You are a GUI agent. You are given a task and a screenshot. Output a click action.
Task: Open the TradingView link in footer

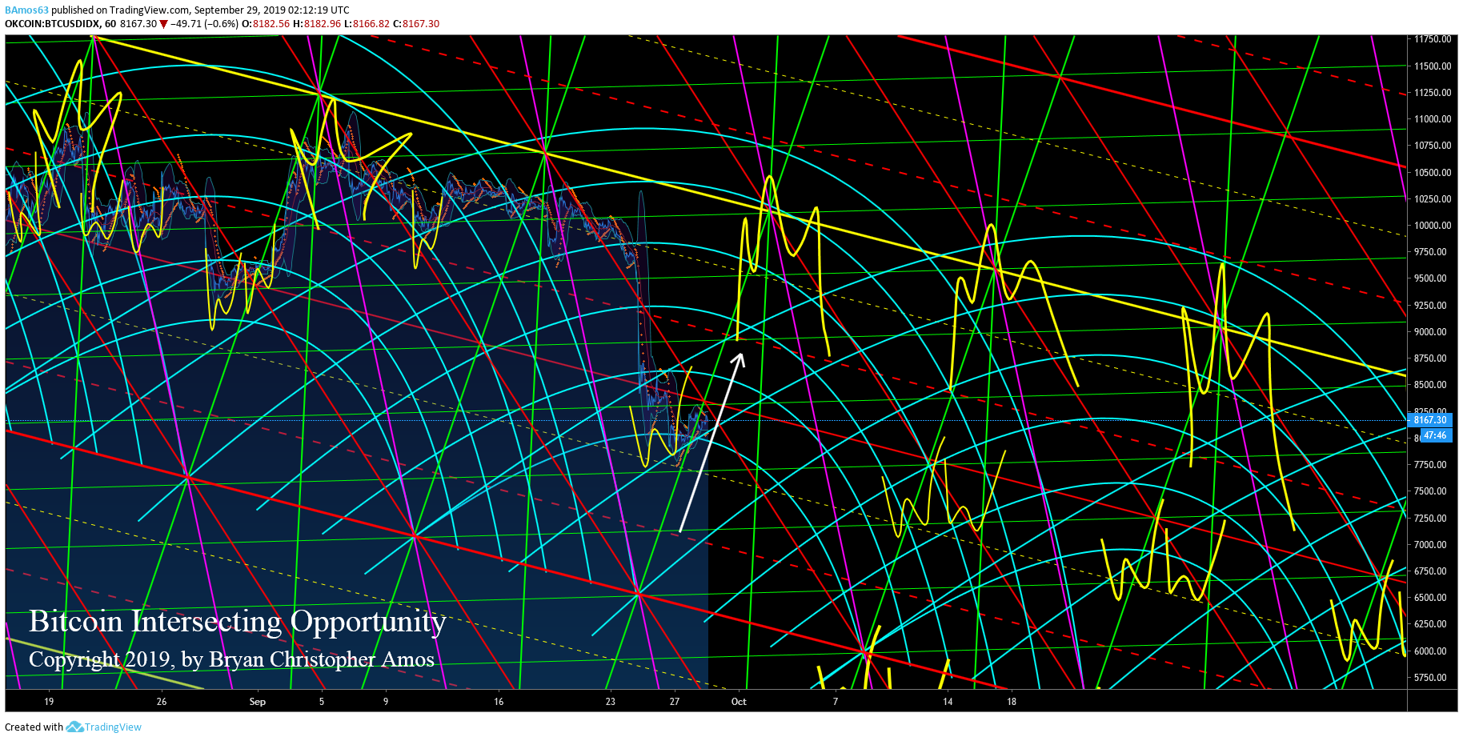[x=113, y=727]
